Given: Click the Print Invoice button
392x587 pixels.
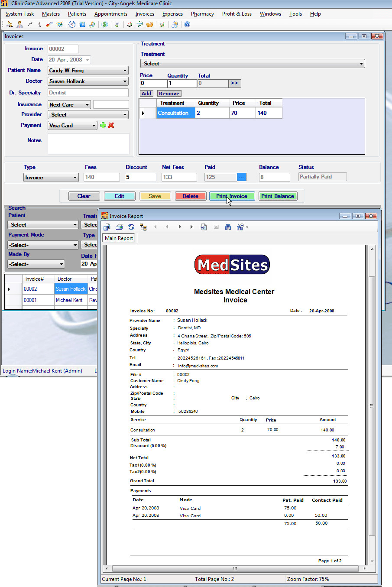Looking at the screenshot, I should [232, 196].
